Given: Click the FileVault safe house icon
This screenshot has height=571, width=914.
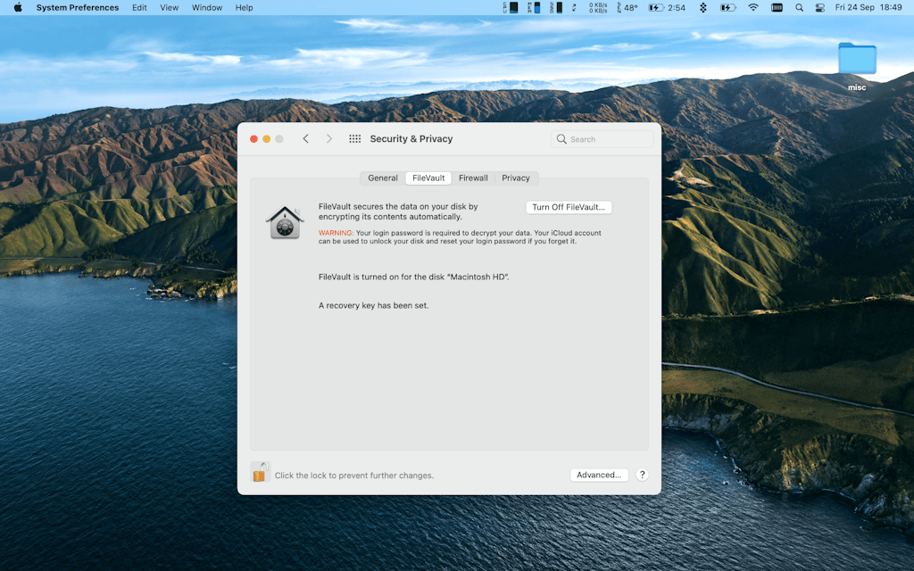Looking at the screenshot, I should click(284, 221).
